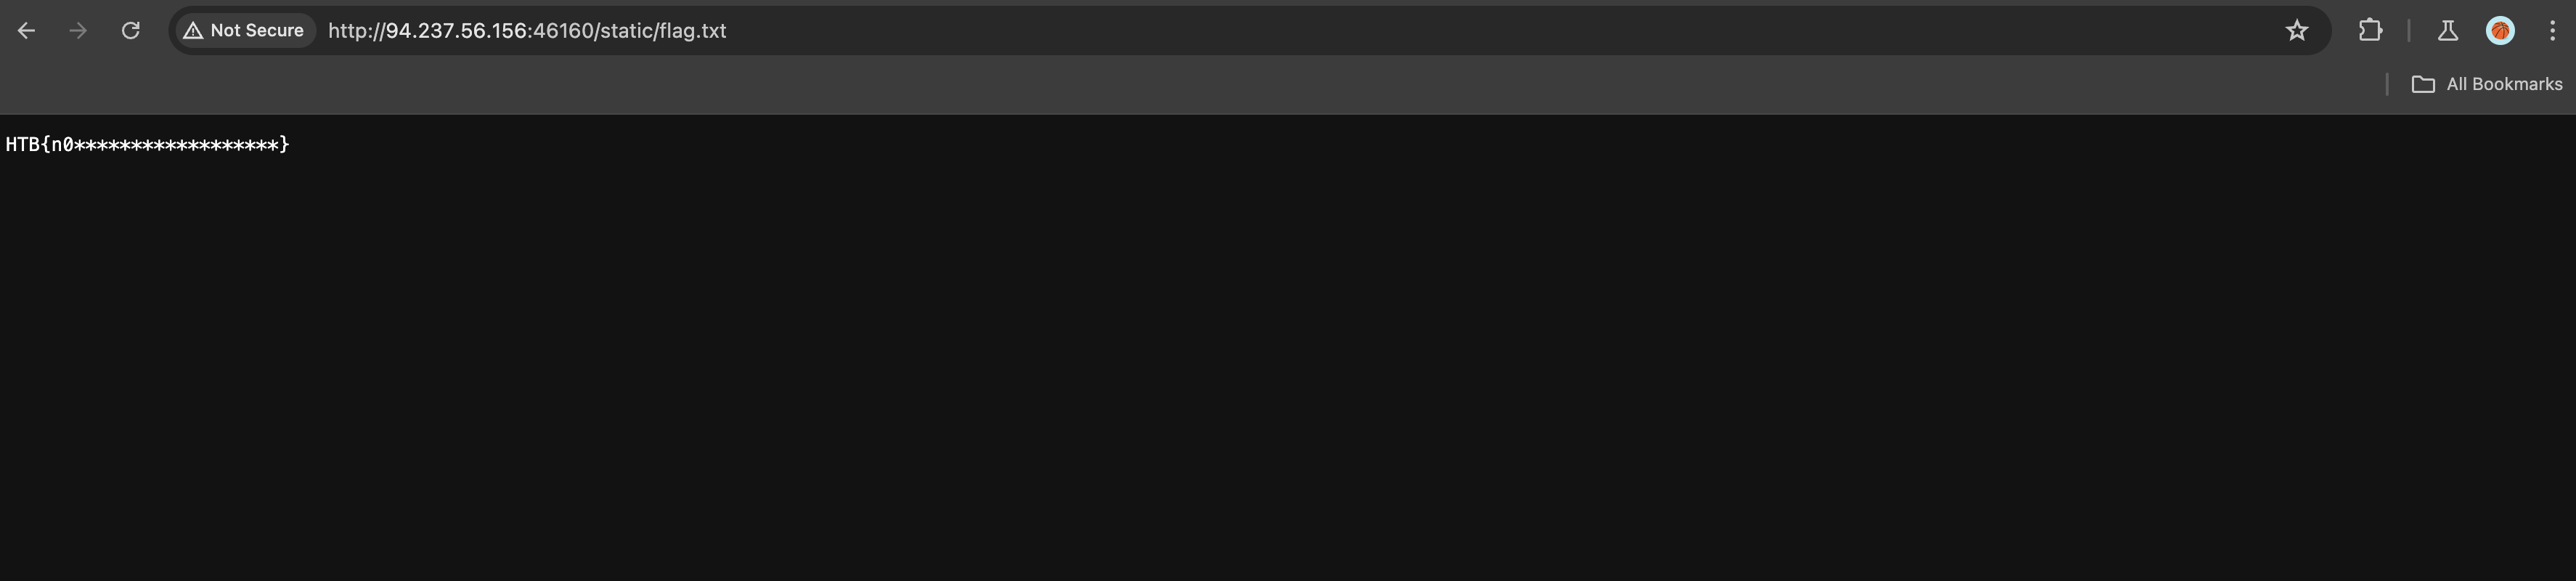Go back with the left arrow
This screenshot has height=581, width=2576.
(27, 31)
